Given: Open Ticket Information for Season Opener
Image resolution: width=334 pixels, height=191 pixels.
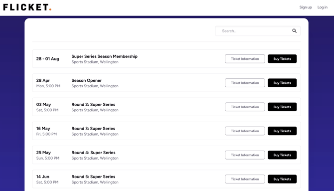Looking at the screenshot, I should click(x=245, y=83).
